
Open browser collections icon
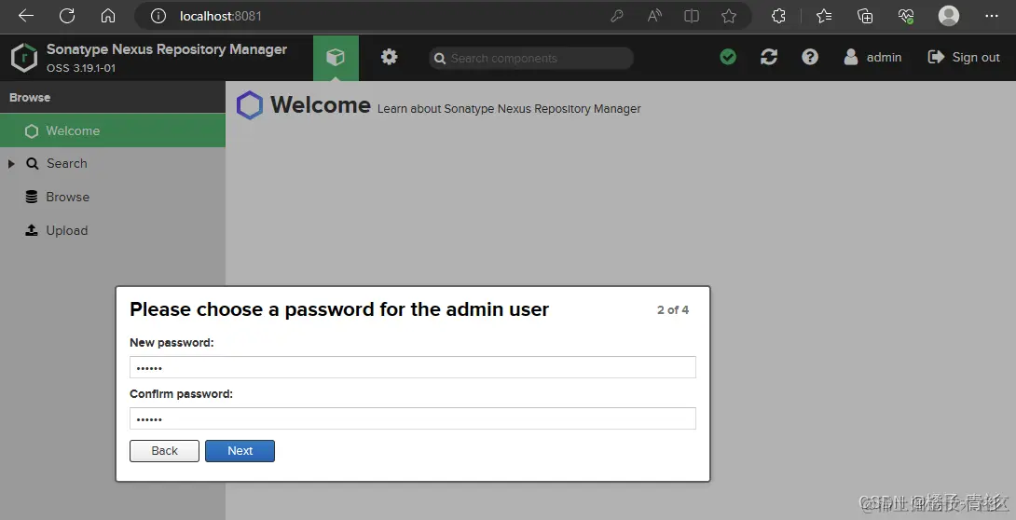(x=865, y=16)
